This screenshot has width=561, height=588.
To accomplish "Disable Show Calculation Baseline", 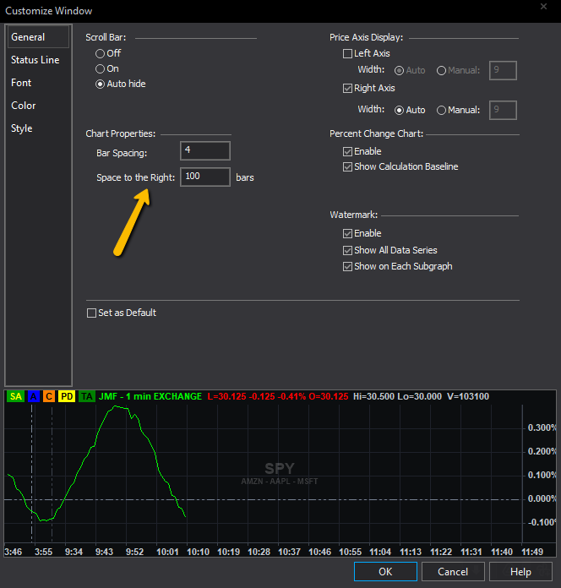I will pyautogui.click(x=347, y=166).
